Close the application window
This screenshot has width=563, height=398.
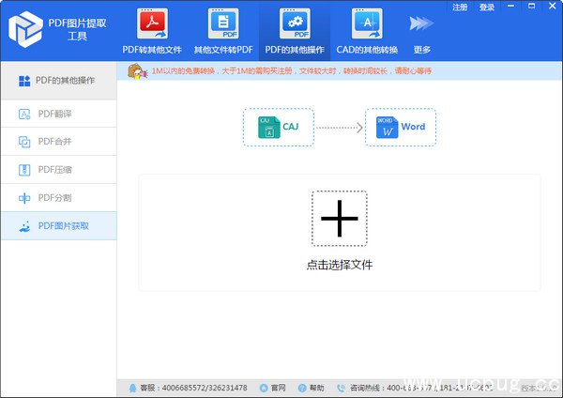pyautogui.click(x=553, y=7)
